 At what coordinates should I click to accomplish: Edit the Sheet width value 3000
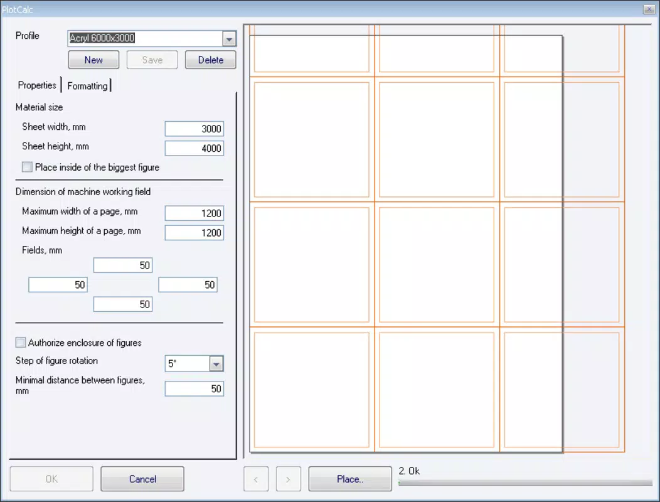tap(194, 129)
